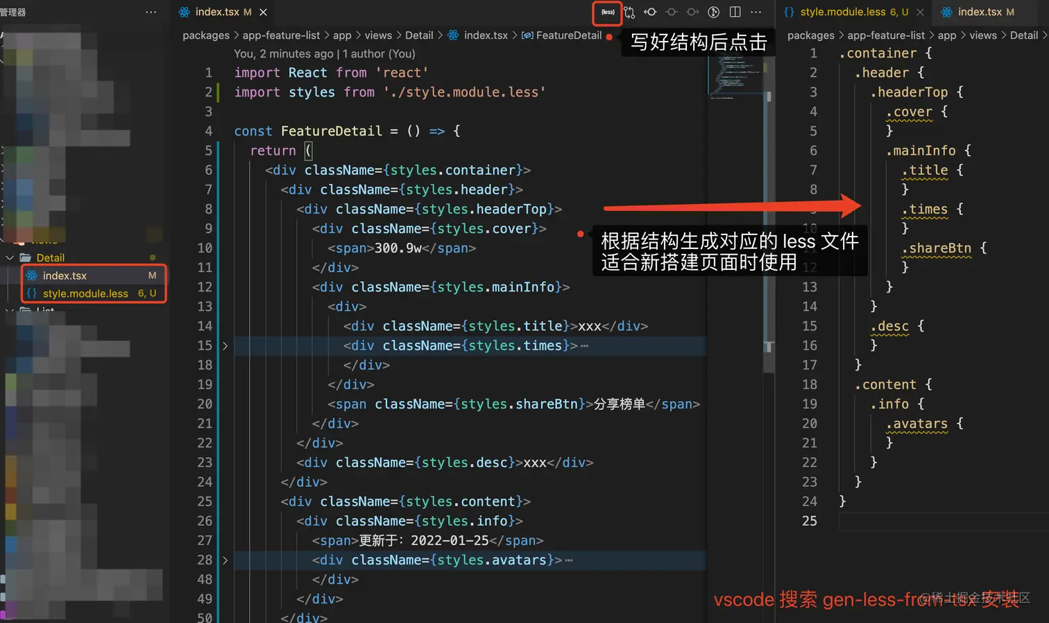
Task: Click line number 4 in left editor
Action: pyautogui.click(x=208, y=131)
